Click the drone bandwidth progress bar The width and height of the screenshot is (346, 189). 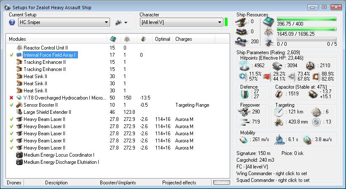[x=306, y=39]
